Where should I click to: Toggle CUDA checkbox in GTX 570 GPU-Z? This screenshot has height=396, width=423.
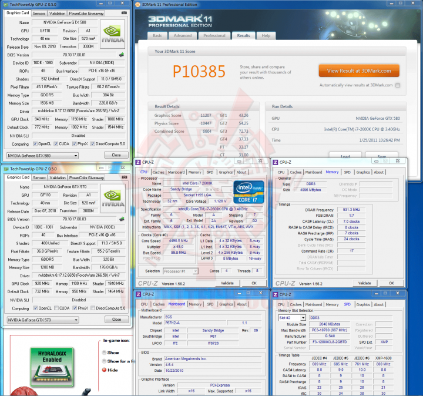[x=56, y=308]
